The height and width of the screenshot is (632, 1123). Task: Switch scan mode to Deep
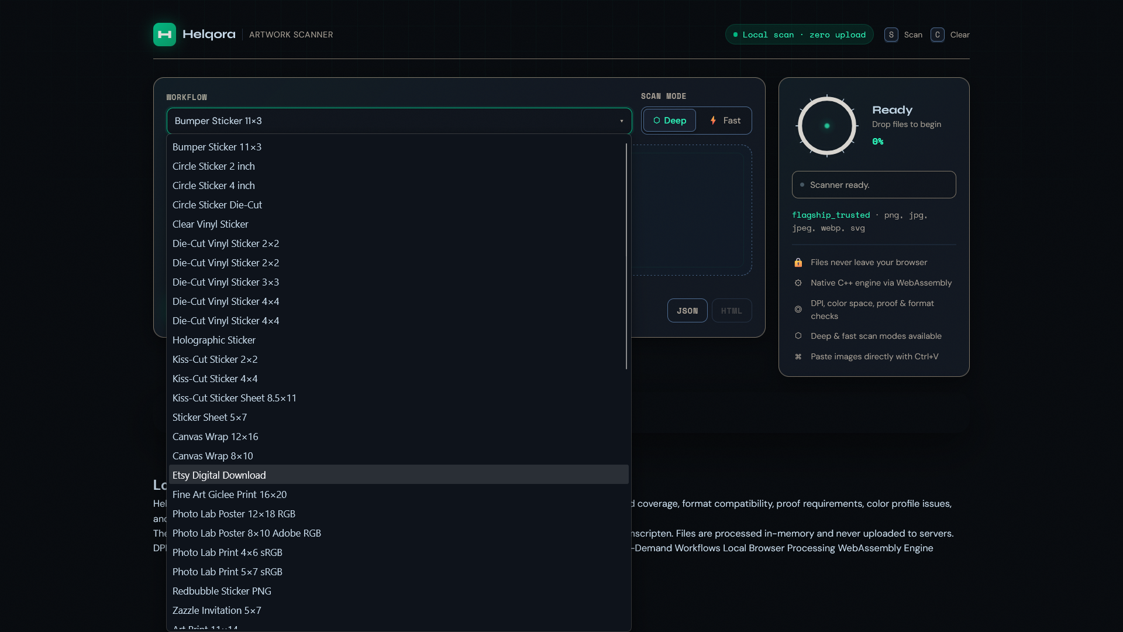pyautogui.click(x=670, y=121)
